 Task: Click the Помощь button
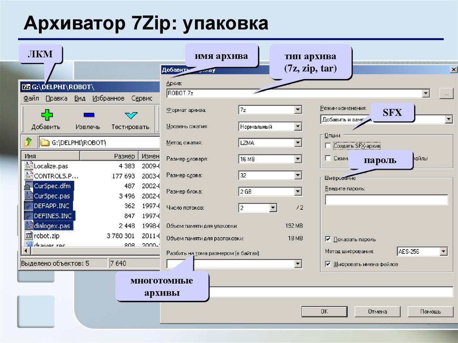[x=430, y=311]
